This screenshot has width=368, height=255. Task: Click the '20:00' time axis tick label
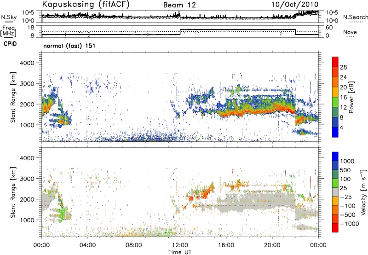tap(272, 245)
